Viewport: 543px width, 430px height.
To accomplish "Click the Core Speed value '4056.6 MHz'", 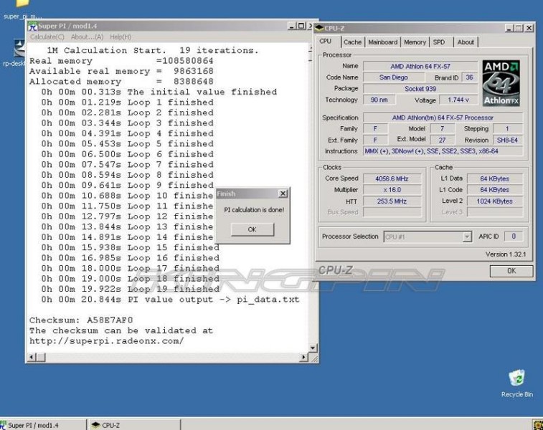I will [x=392, y=179].
